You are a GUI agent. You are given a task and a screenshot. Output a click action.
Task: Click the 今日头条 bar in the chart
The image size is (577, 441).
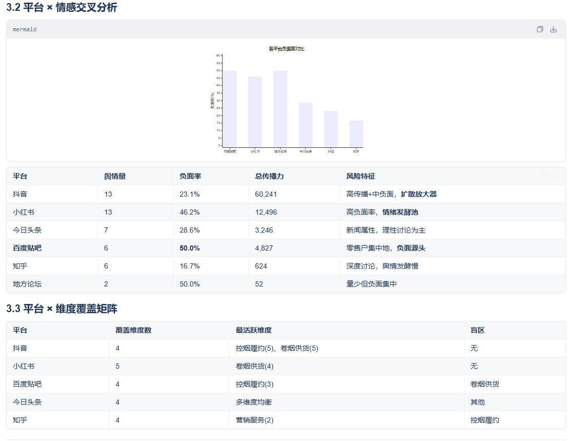coord(305,125)
